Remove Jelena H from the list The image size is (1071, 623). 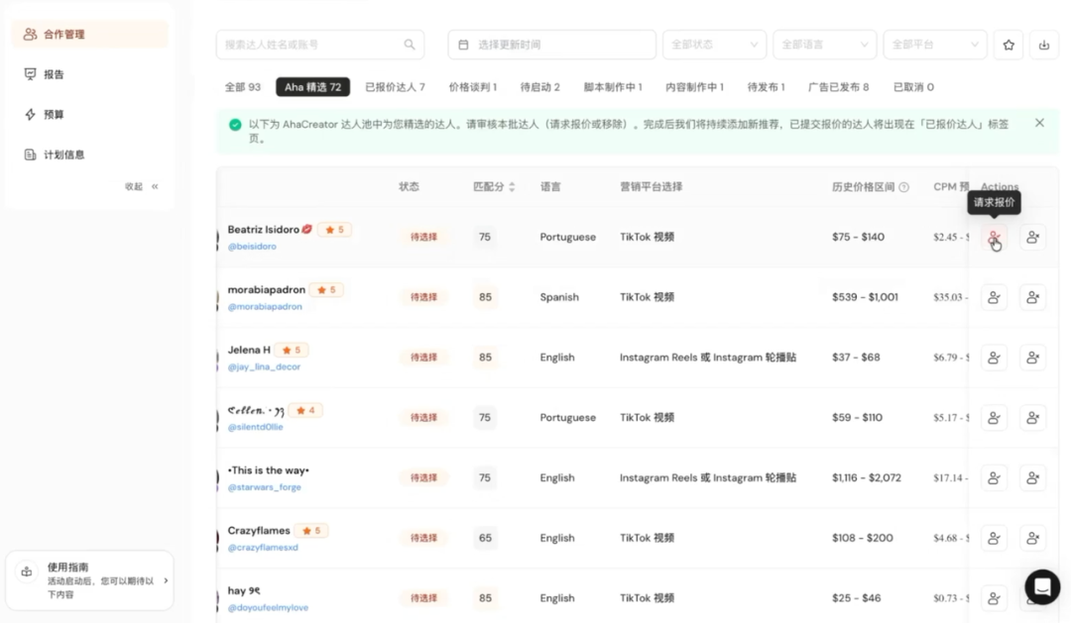coord(1032,357)
